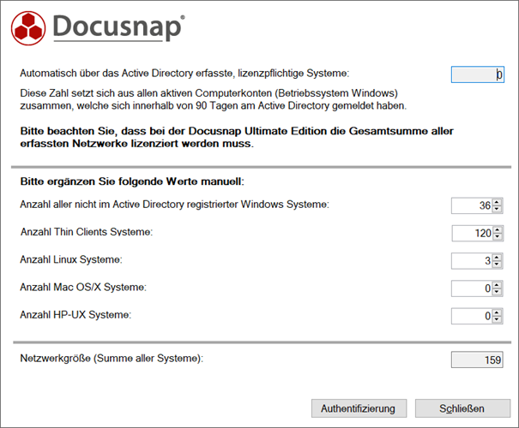Increase the HP-UX Systeme count
Screen dimensions: 519x428
coord(497,312)
